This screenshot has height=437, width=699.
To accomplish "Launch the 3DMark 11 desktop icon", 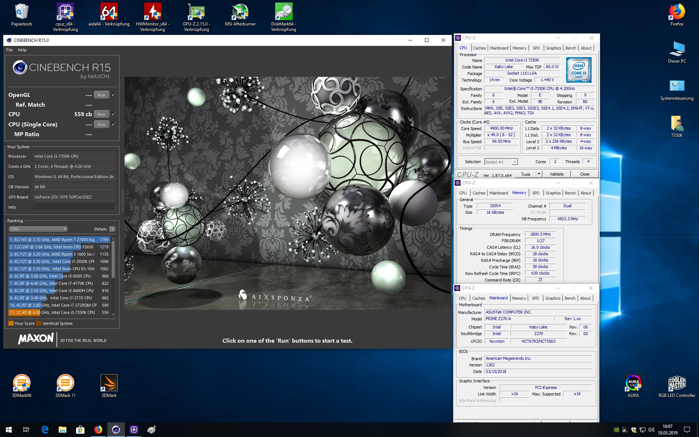I will pyautogui.click(x=66, y=386).
